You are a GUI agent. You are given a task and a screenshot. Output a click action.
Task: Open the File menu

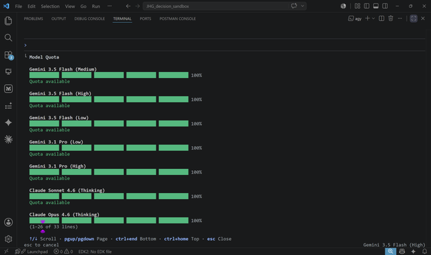[x=18, y=6]
